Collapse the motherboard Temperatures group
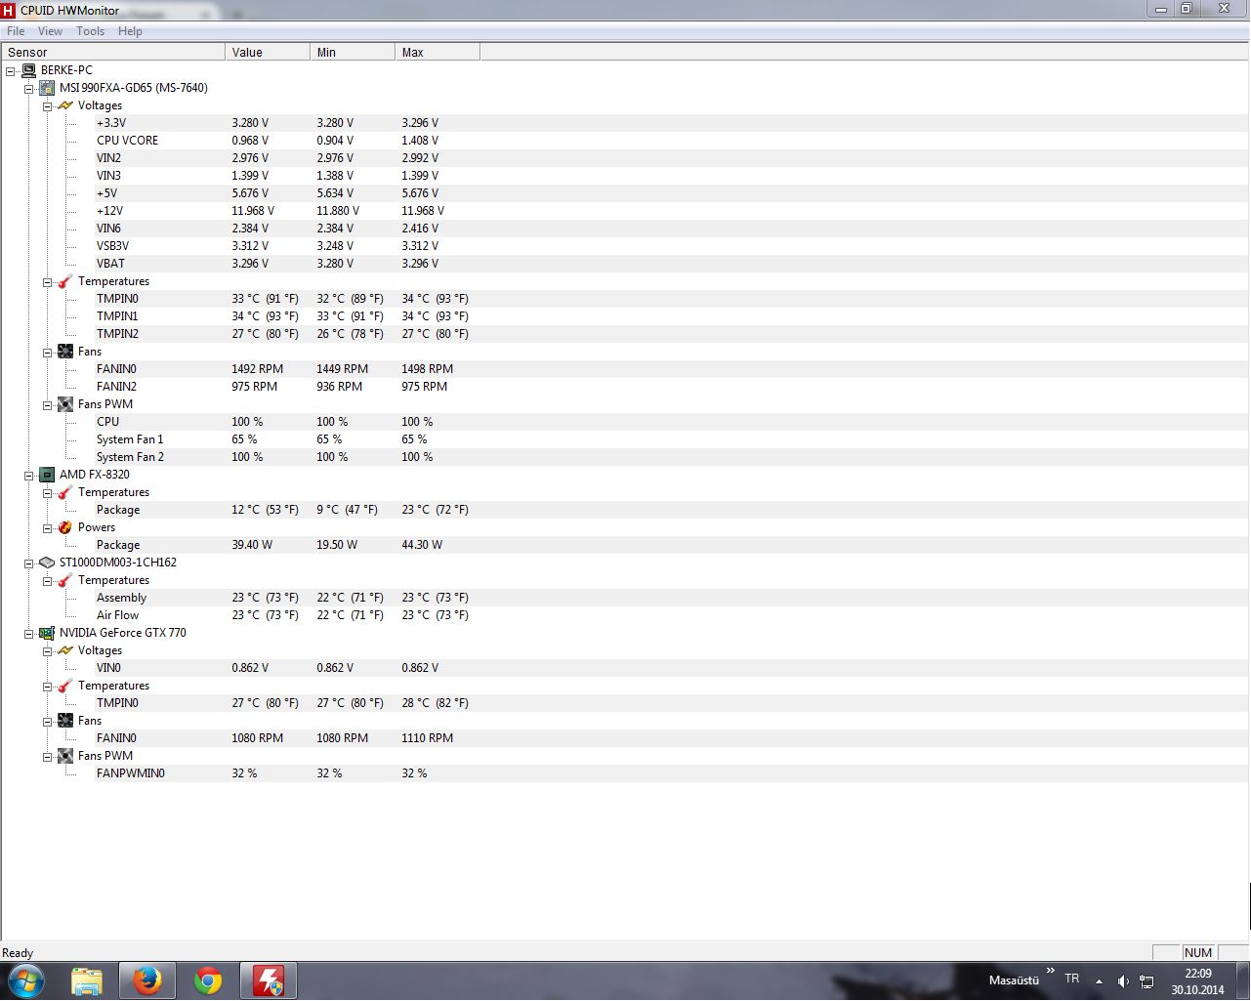 47,281
